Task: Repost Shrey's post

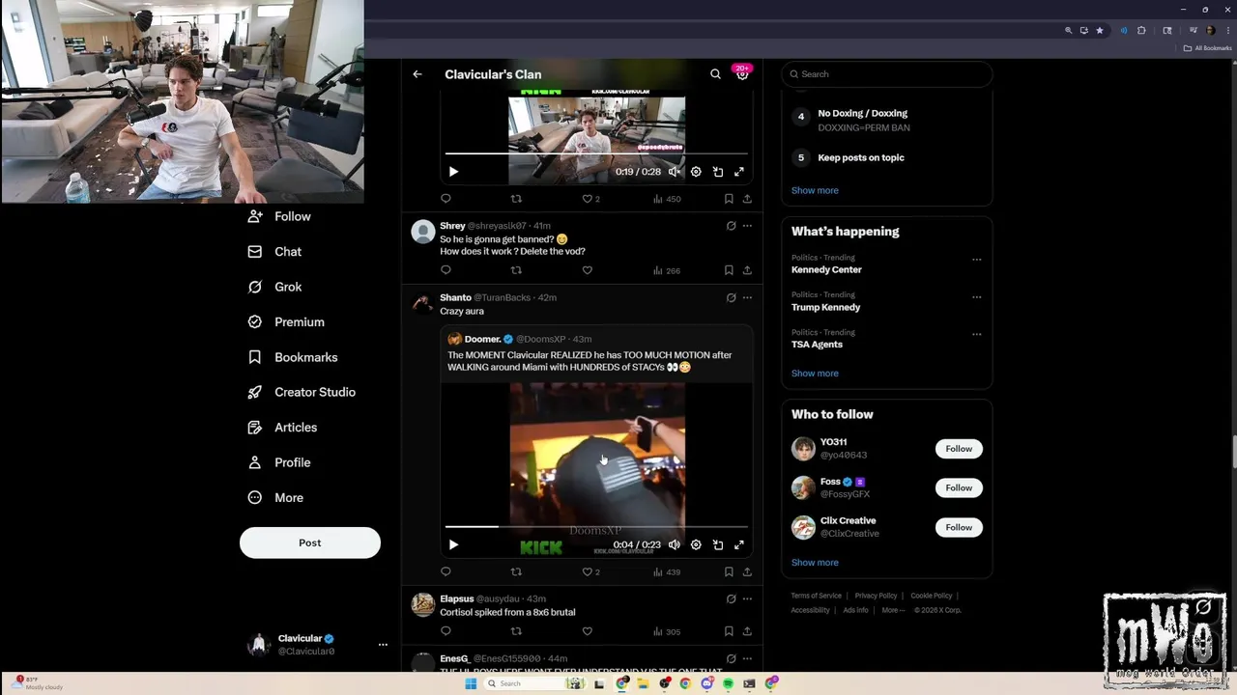Action: [516, 270]
